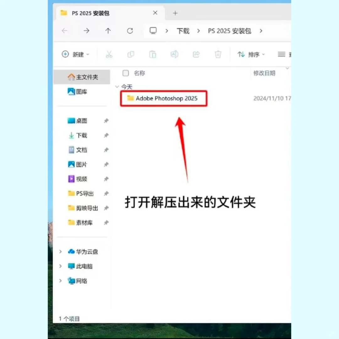This screenshot has height=339, width=339.
Task: Click the Rename icon in the toolbar
Action: click(x=175, y=54)
